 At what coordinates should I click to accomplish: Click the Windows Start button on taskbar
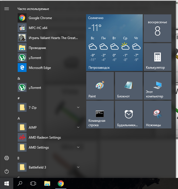pos(7,183)
